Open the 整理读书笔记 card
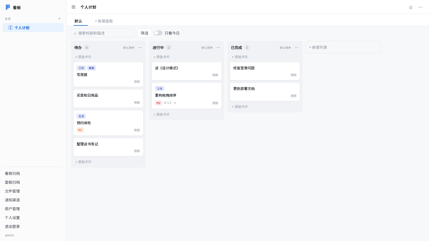 click(108, 147)
